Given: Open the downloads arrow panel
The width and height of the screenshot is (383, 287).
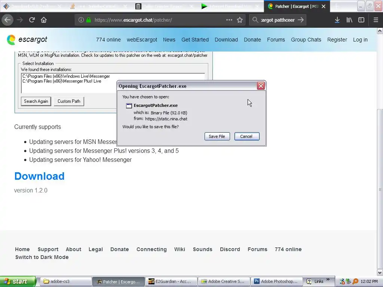Looking at the screenshot, I should (337, 20).
